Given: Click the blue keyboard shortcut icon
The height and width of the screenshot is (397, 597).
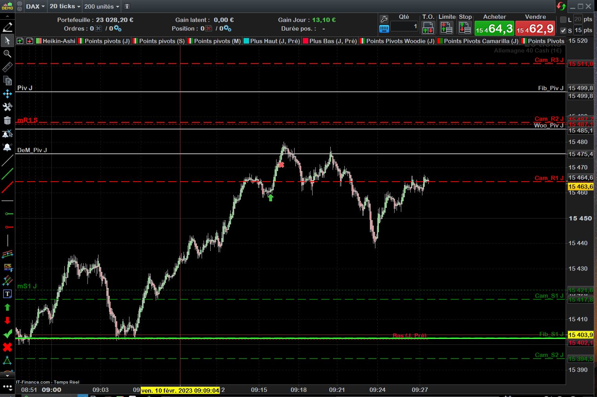Looking at the screenshot, I should (x=384, y=28).
